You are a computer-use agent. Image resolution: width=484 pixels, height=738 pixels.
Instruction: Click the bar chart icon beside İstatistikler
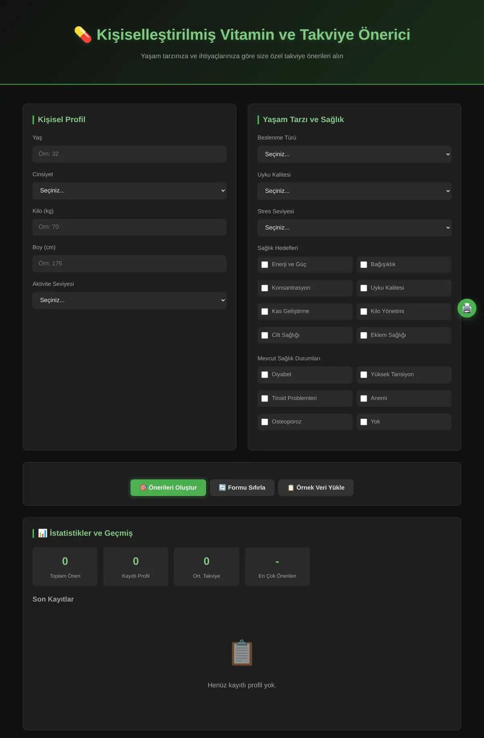(x=43, y=533)
